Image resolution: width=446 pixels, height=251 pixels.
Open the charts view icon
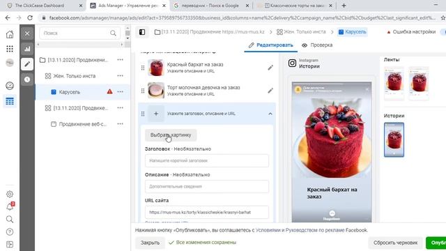tap(27, 49)
